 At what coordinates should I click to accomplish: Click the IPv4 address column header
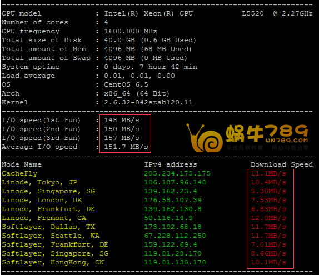coord(171,164)
